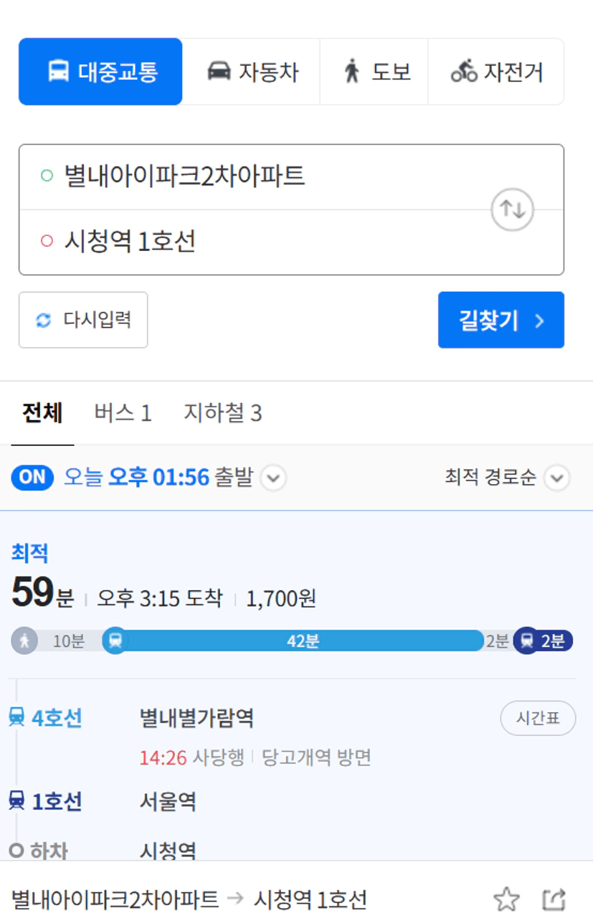Screen dimensions: 593x923
Task: Choose the 도보 walking mode
Action: pos(374,72)
